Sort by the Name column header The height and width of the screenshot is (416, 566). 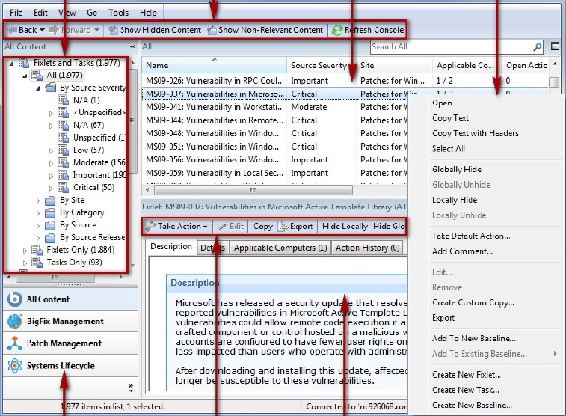(x=214, y=65)
